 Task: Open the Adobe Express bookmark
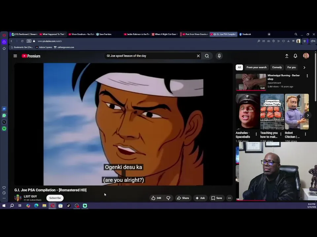click(x=44, y=47)
